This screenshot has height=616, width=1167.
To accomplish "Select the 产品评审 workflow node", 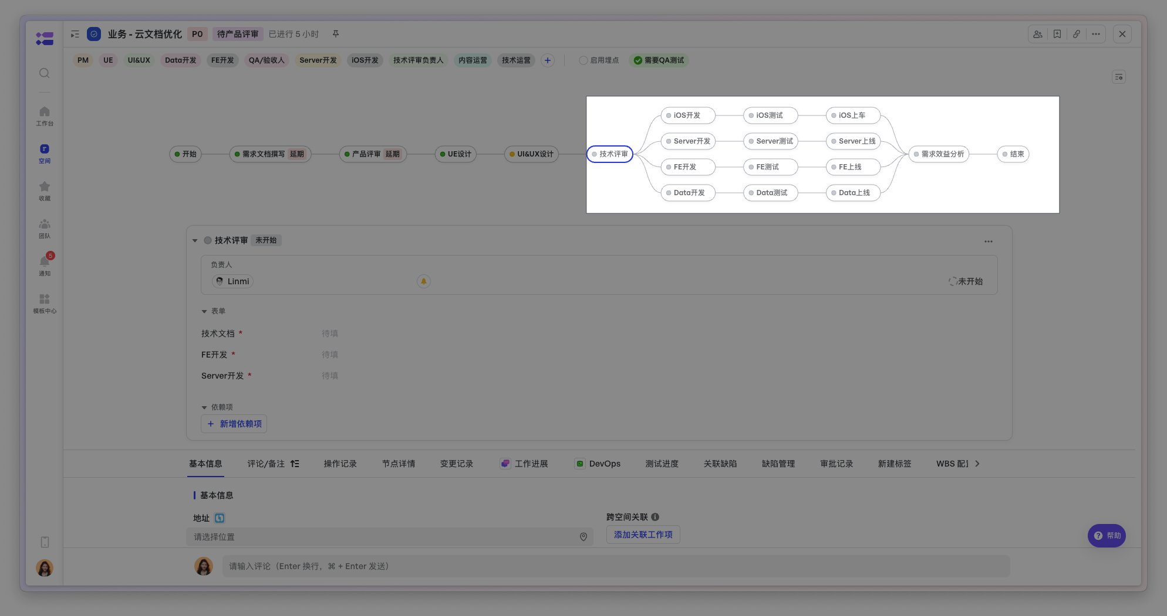I will 373,154.
